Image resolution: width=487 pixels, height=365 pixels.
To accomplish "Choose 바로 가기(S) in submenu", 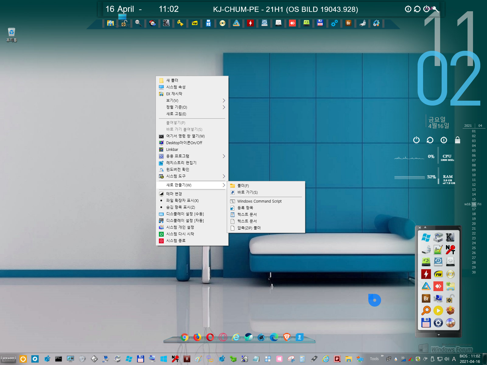I will tap(266, 192).
